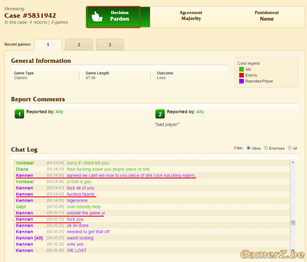Image resolution: width=307 pixels, height=262 pixels.
Task: Click the Color legend title
Action: coord(248,63)
